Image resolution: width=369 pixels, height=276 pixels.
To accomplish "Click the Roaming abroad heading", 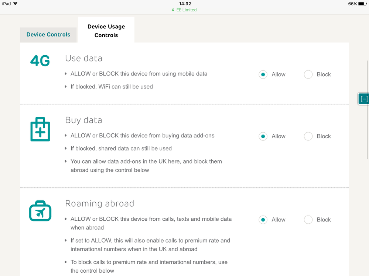I will pyautogui.click(x=99, y=203).
